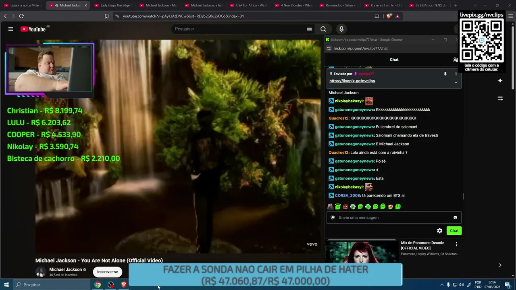Screen dimensions: 516x290
Task: Click the livepix.gg/nvclips link in chat
Action: [352, 81]
